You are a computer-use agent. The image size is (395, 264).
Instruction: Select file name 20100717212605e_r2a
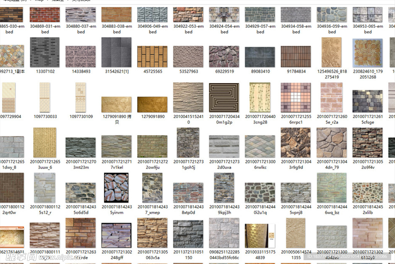tap(332, 119)
